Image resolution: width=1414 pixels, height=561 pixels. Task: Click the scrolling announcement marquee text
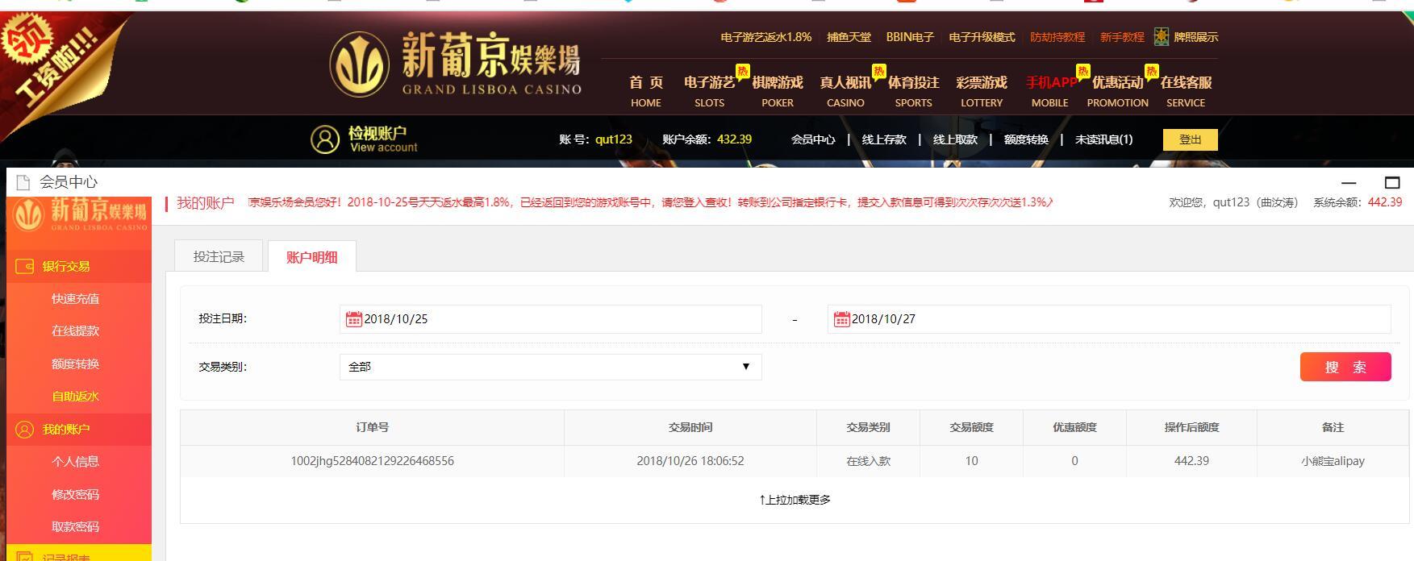tap(649, 202)
